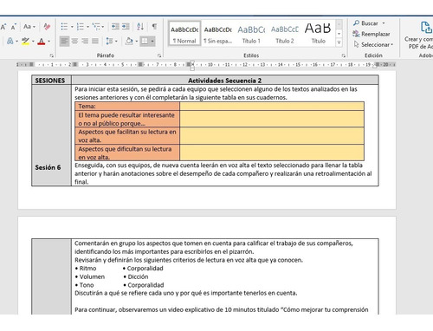Click the Tono bullet item
433x331 pixels.
point(84,285)
